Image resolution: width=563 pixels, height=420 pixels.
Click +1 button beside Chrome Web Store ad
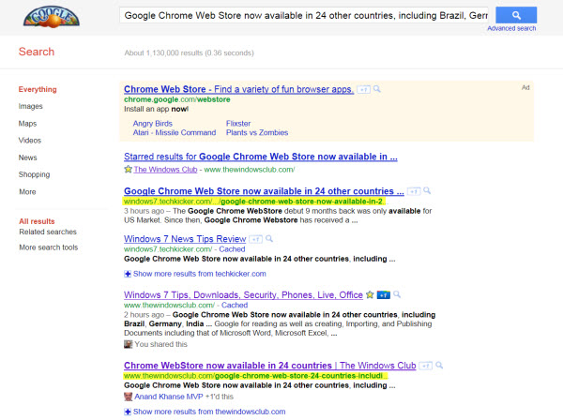[x=363, y=89]
